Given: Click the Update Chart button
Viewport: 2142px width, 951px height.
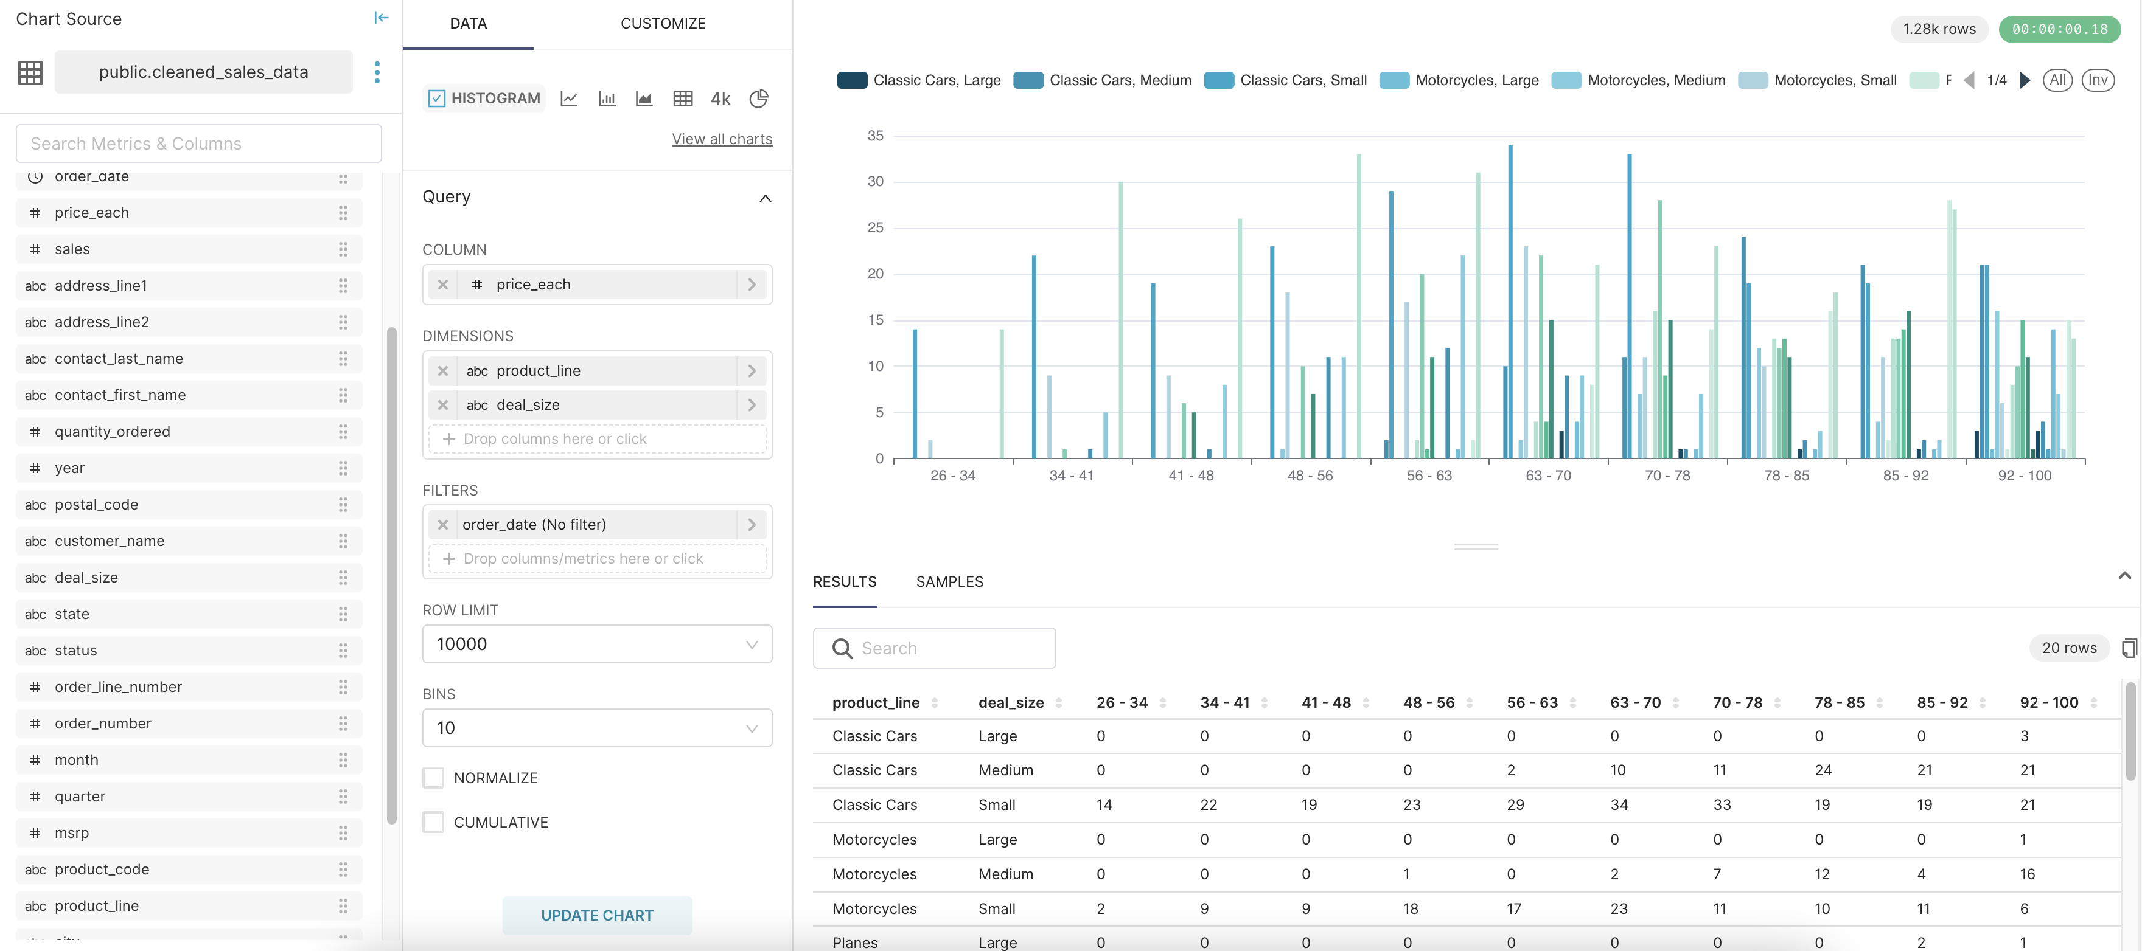Looking at the screenshot, I should click(597, 915).
